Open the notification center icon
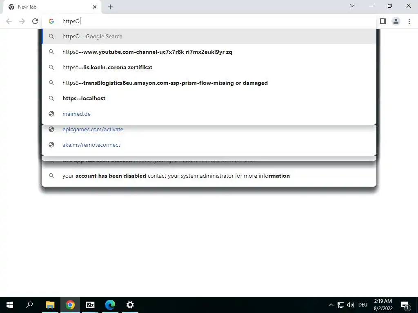Viewport: 418px width, 313px height. (x=405, y=305)
